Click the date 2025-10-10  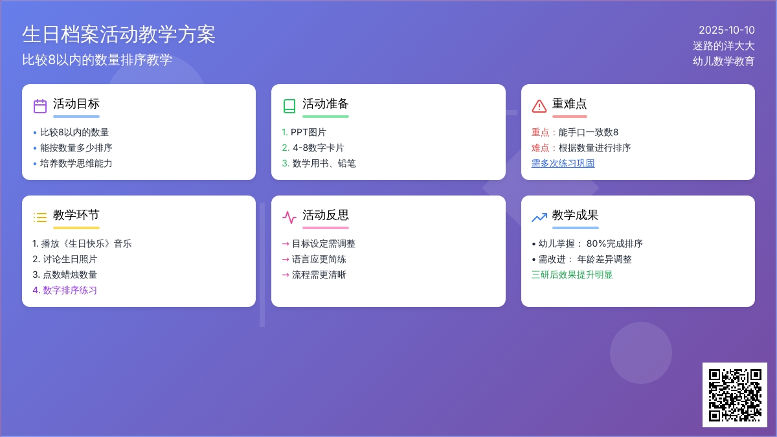pos(726,30)
